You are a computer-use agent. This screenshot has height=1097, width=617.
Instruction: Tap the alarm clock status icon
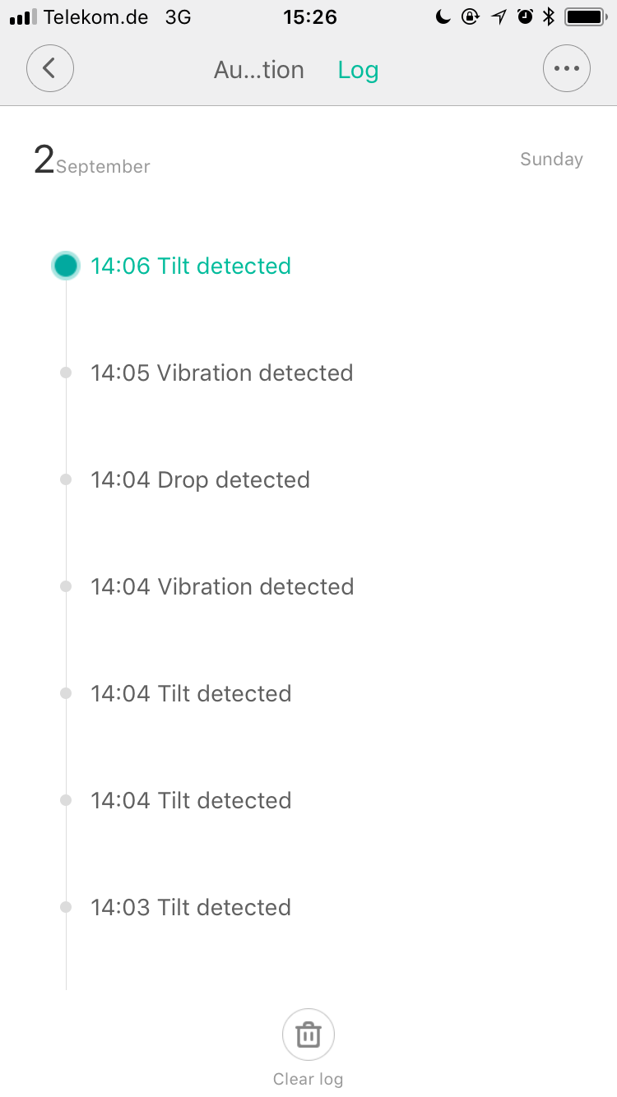[x=525, y=17]
